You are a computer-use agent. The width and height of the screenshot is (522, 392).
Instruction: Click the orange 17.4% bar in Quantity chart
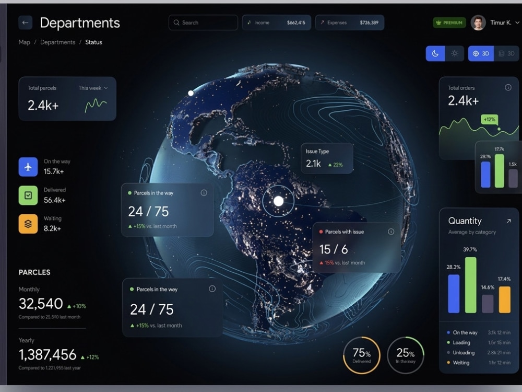pos(504,299)
